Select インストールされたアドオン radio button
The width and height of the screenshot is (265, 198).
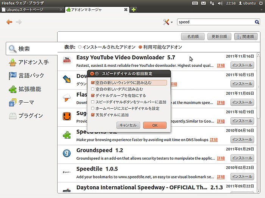tap(79, 47)
